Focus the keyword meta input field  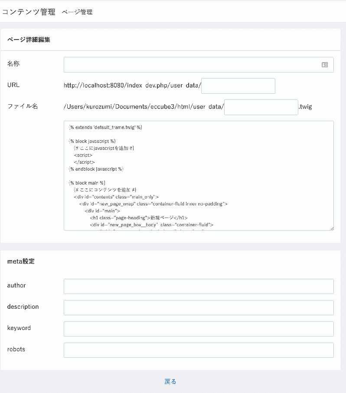(199, 329)
